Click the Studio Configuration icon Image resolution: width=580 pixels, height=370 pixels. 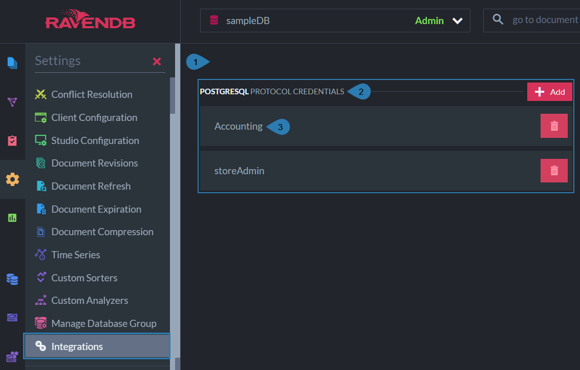(x=40, y=140)
